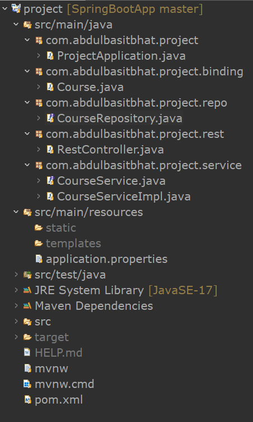Screen dimensions: 253x422
Task: Click the JRE System Library icon
Action: point(27,290)
